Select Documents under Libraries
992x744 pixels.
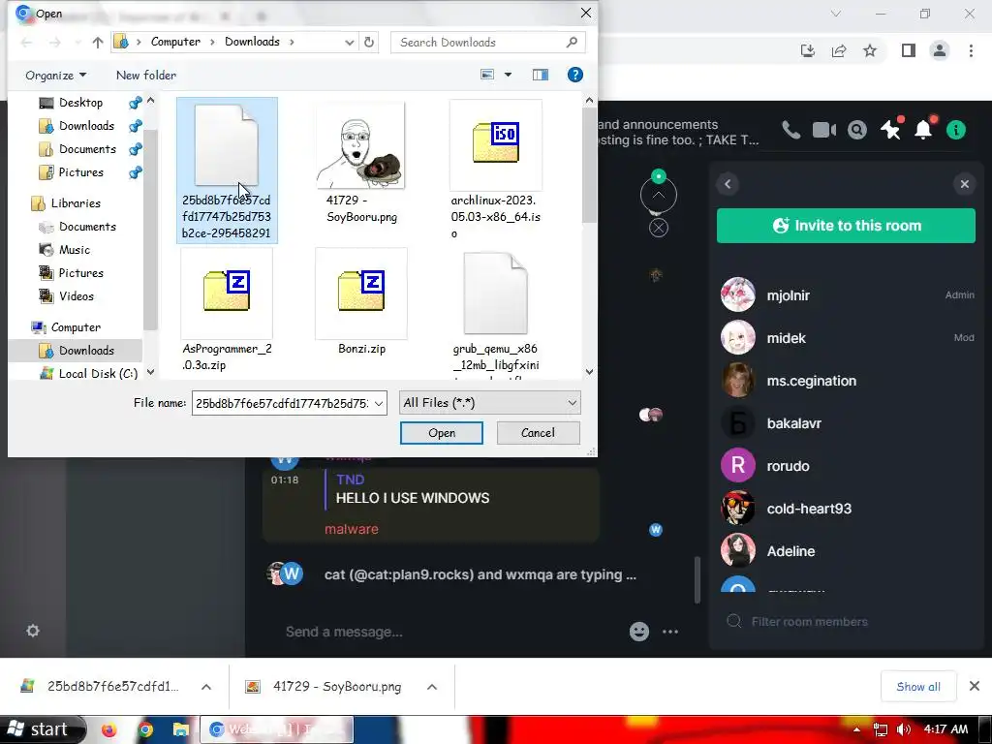tap(87, 227)
